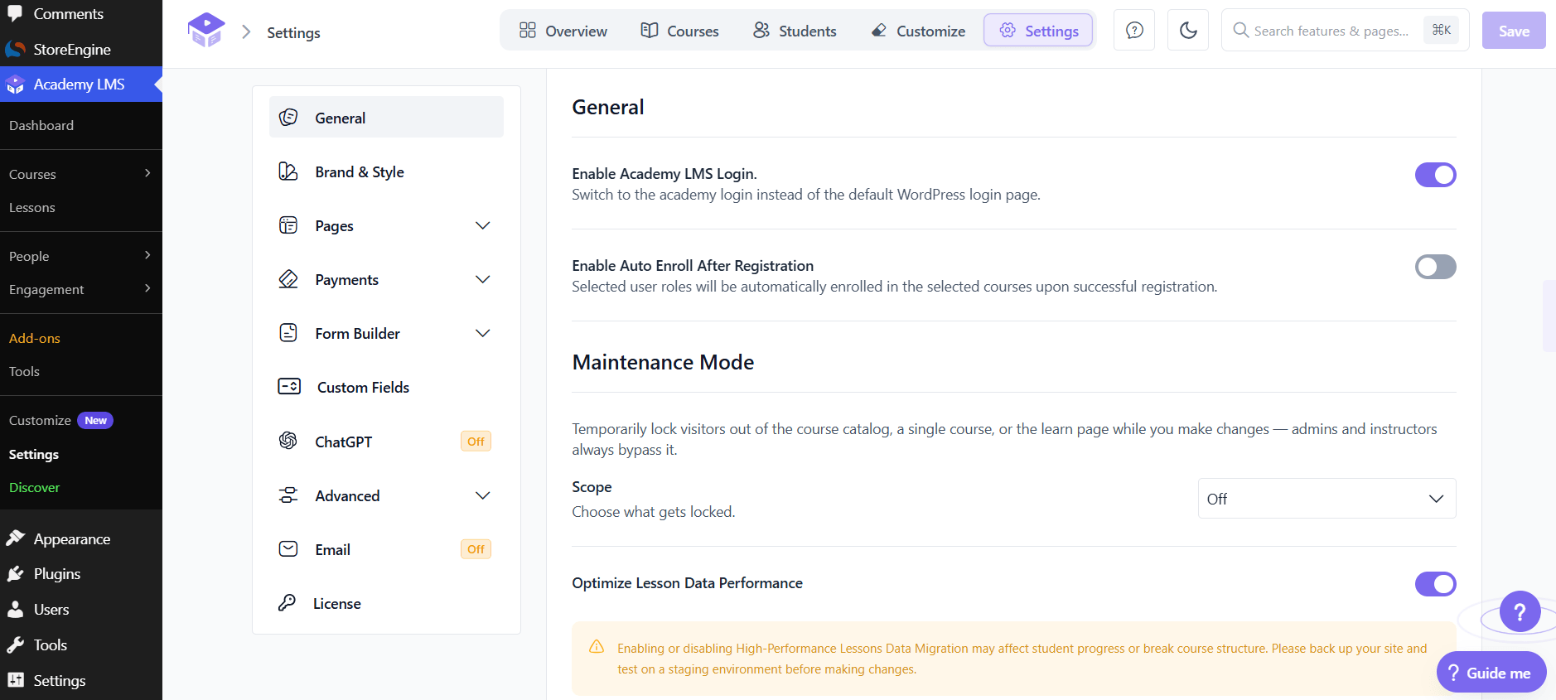This screenshot has width=1556, height=700.
Task: Click the Email Off status badge
Action: pos(476,549)
